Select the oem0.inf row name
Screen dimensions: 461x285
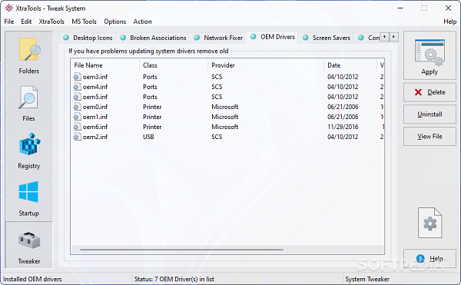pyautogui.click(x=95, y=107)
